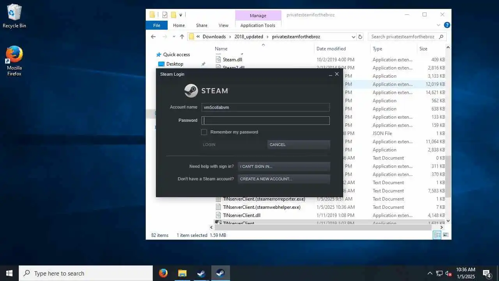The width and height of the screenshot is (499, 281).
Task: Expand the Explorer ribbon chevron
Action: 439,25
